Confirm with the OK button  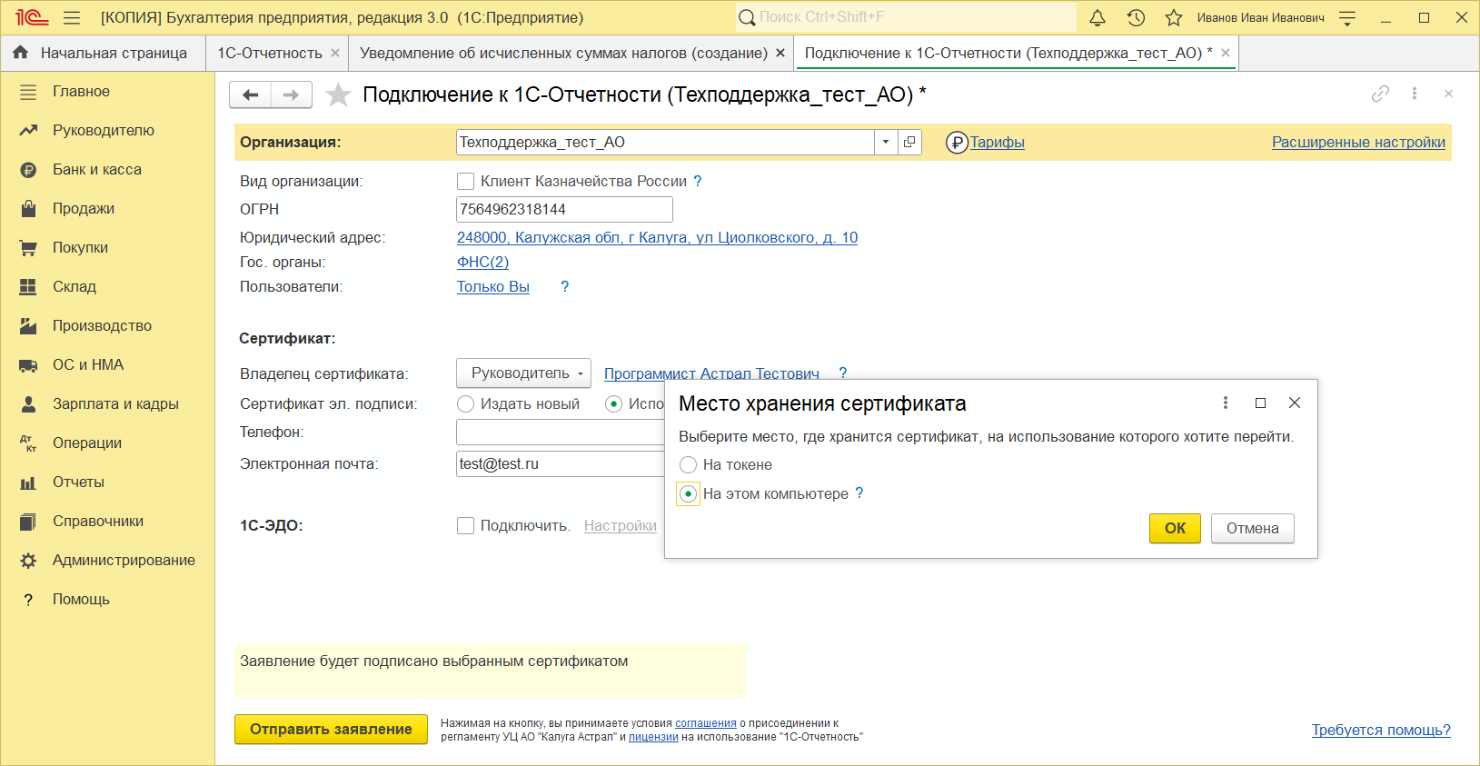pos(1175,528)
